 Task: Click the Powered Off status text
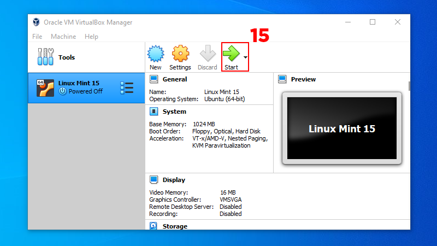[x=86, y=91]
